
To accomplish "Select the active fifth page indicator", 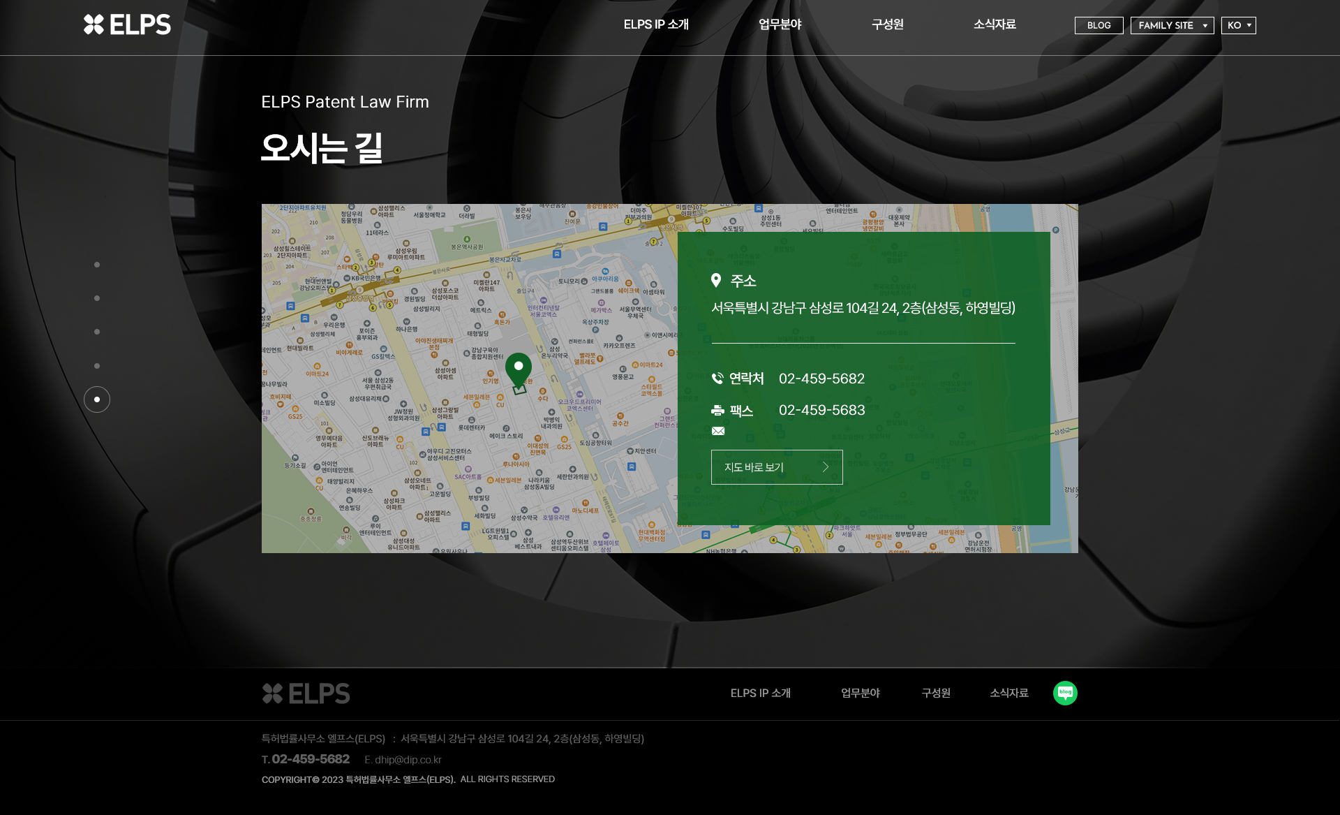I will point(97,399).
